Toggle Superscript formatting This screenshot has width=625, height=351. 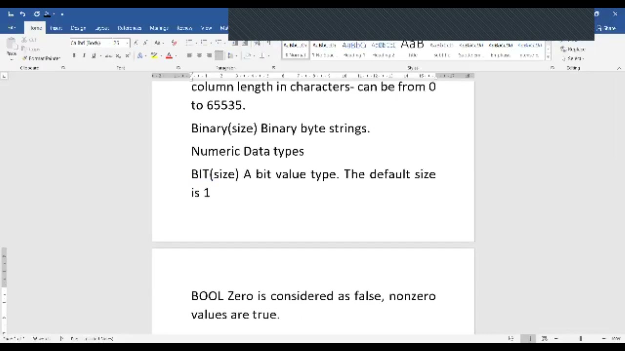(x=127, y=56)
